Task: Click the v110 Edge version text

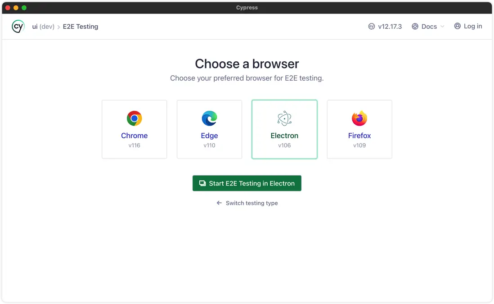Action: [x=209, y=145]
